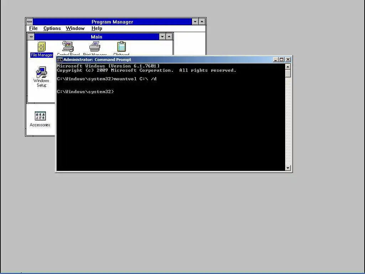This screenshot has width=365, height=274.
Task: Click the Windows version 6.1.7601 line
Action: (108, 66)
